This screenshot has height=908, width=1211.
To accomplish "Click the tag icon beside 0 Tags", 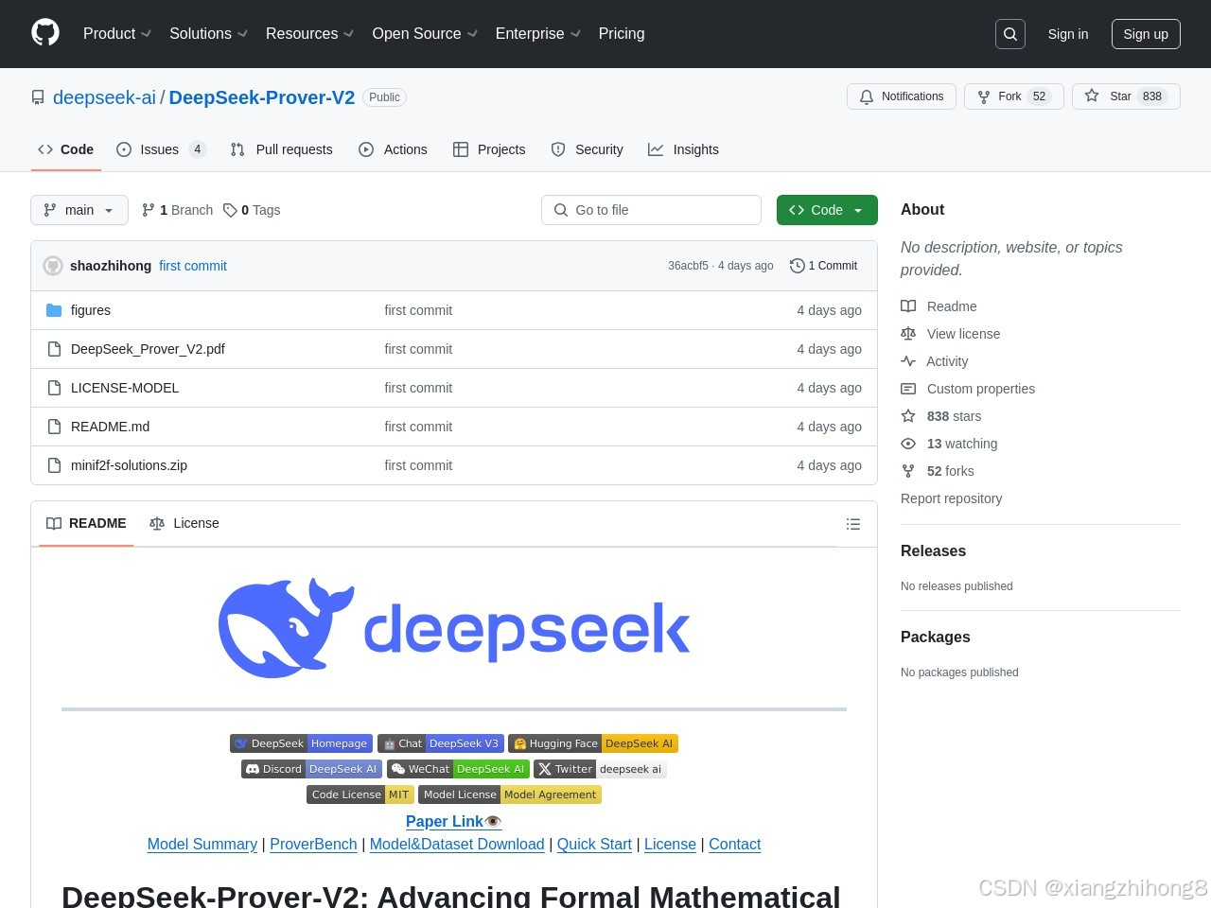I will click(x=230, y=210).
